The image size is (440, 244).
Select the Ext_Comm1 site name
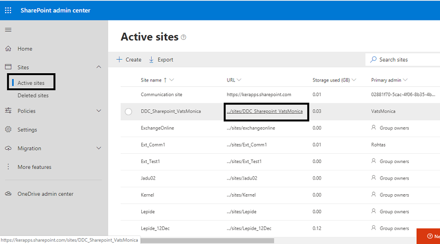coord(153,145)
